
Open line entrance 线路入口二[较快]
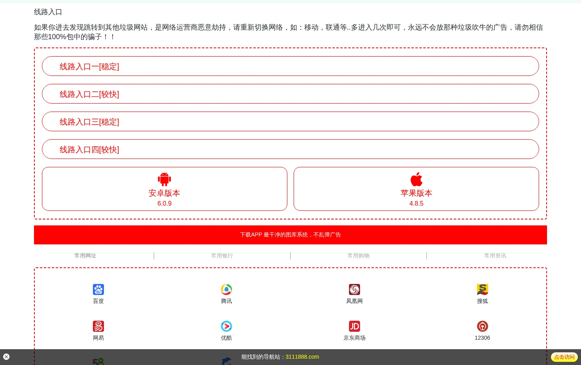tap(290, 94)
